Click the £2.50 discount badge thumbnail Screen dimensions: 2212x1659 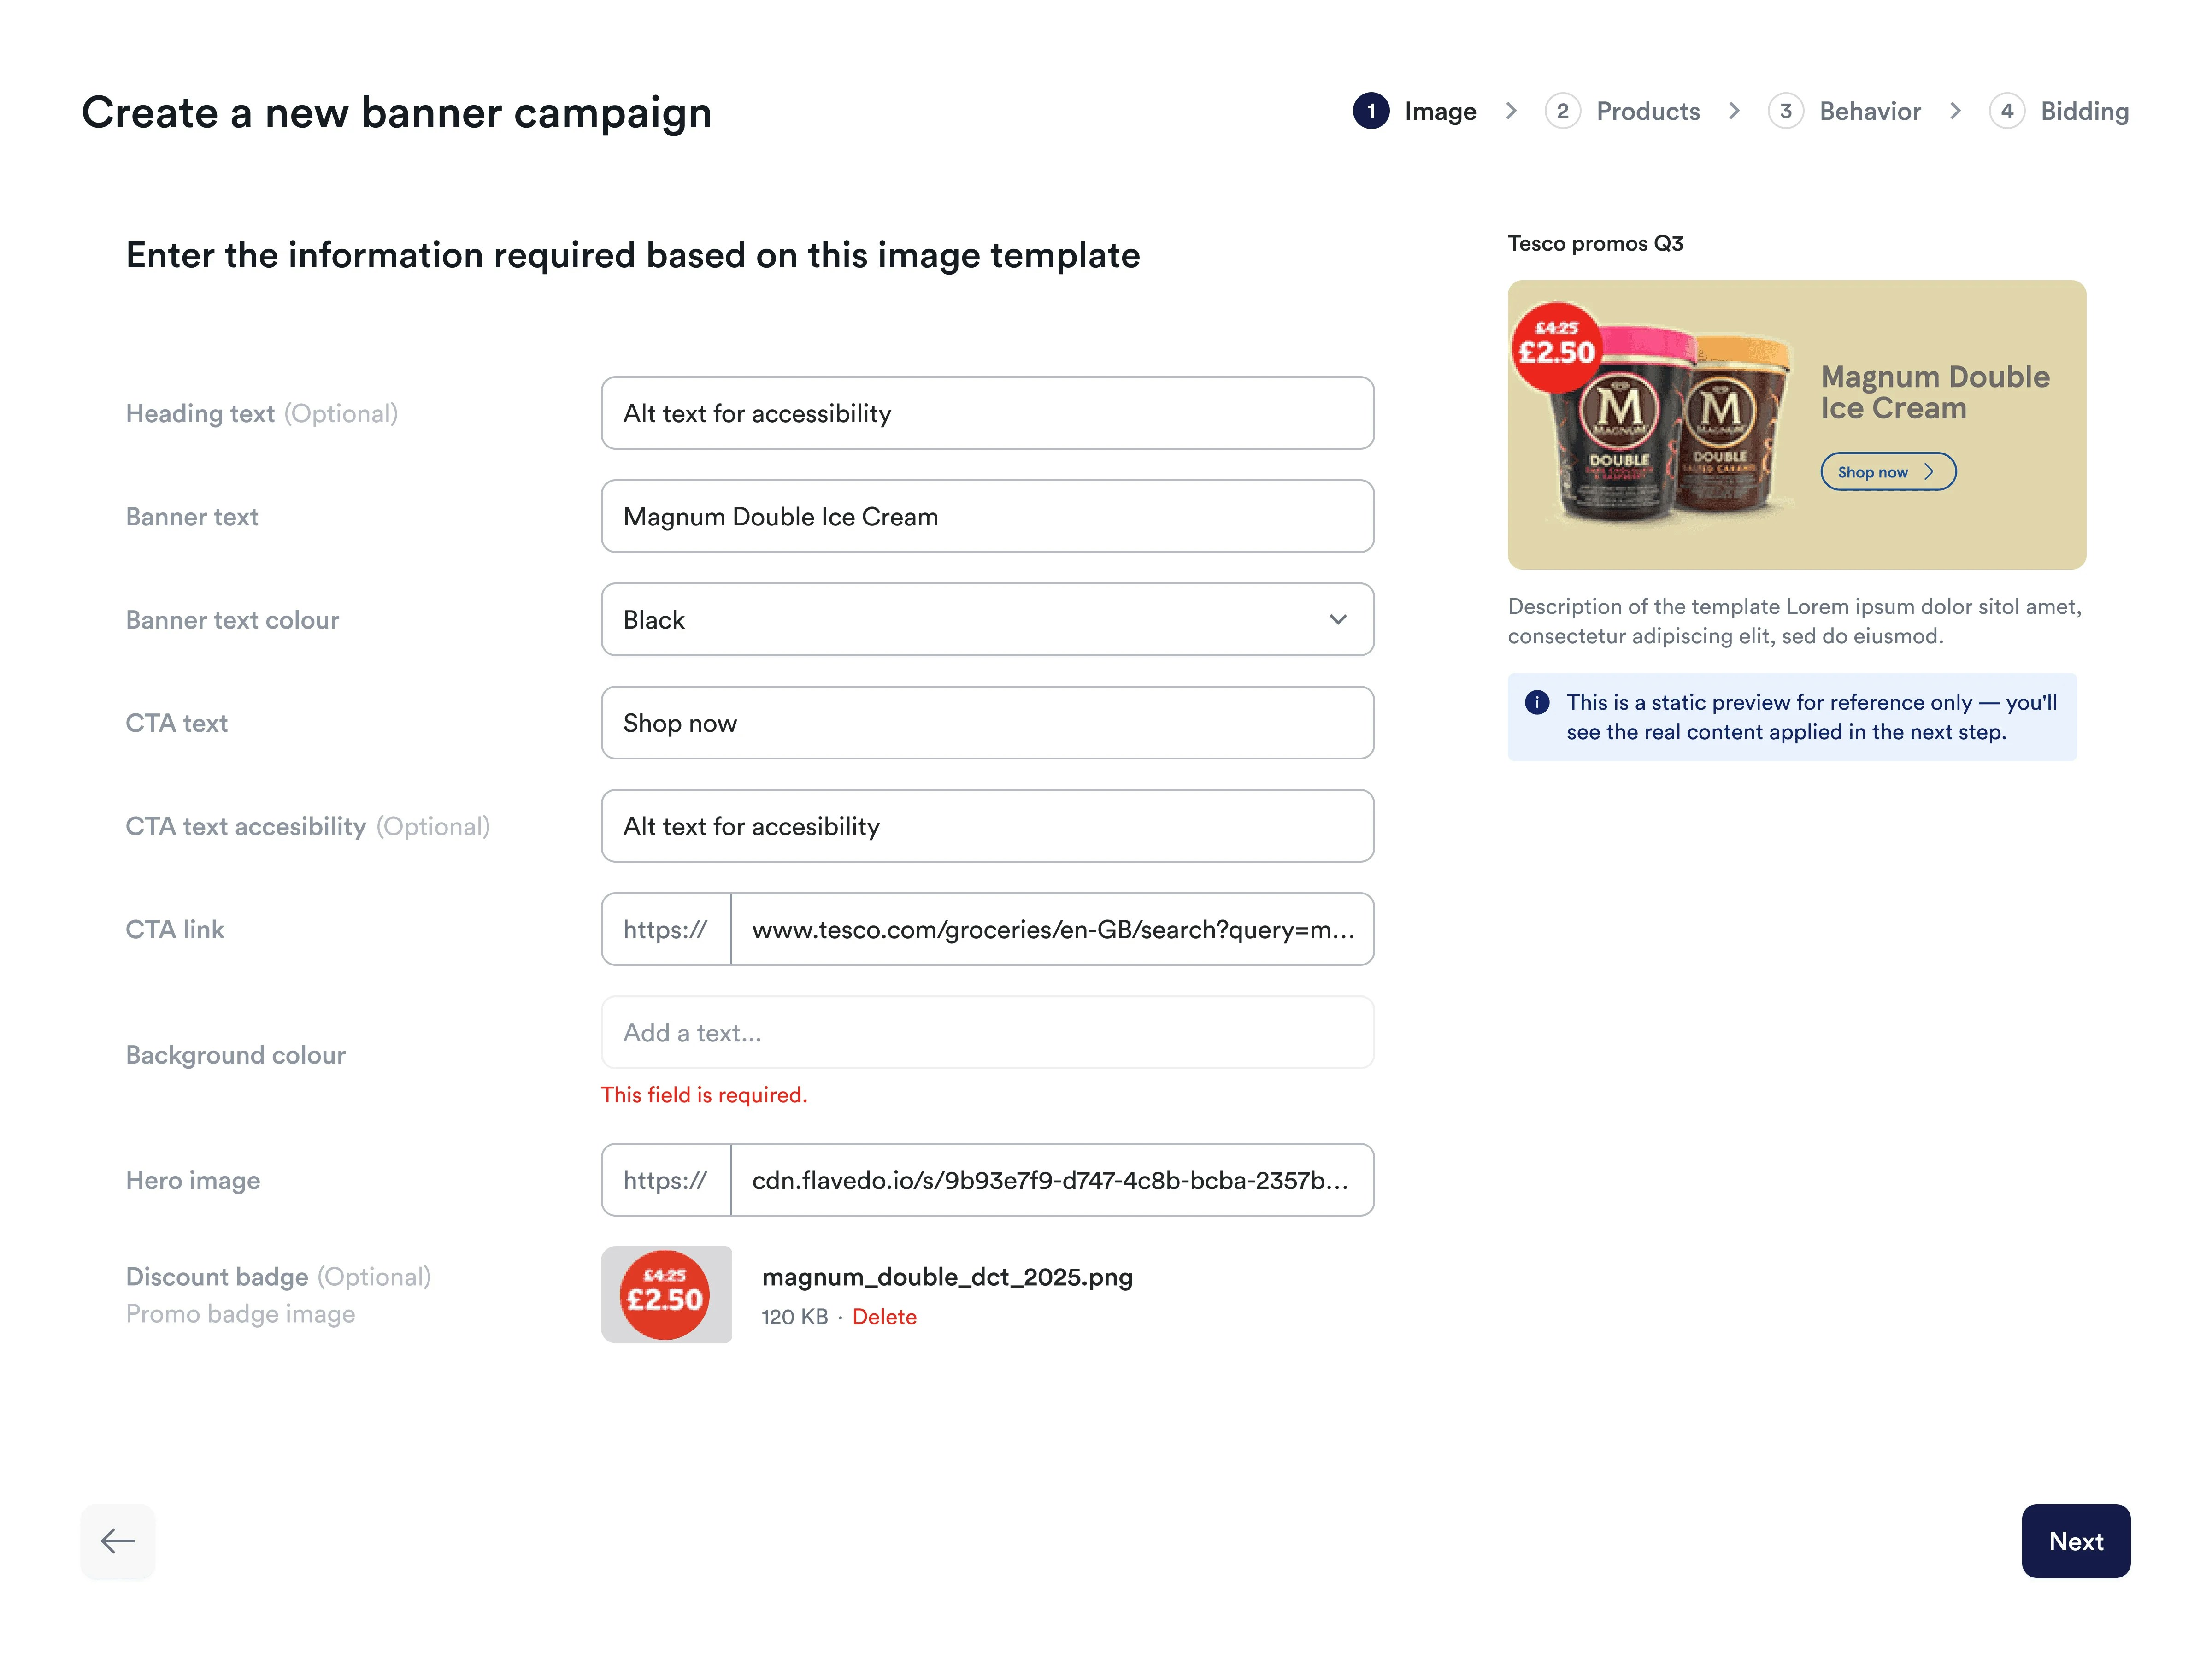coord(666,1295)
